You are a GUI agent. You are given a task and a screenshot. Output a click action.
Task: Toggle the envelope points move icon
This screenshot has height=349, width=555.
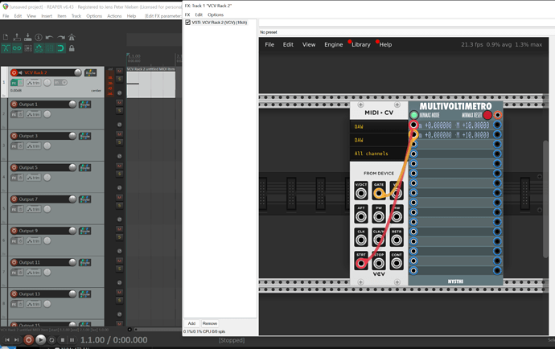pos(39,48)
